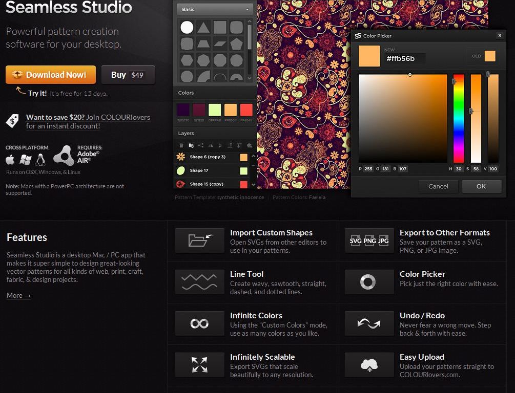Viewport: 515px width, 393px height.
Task: Click the Line Tool wavy icon
Action: (199, 282)
